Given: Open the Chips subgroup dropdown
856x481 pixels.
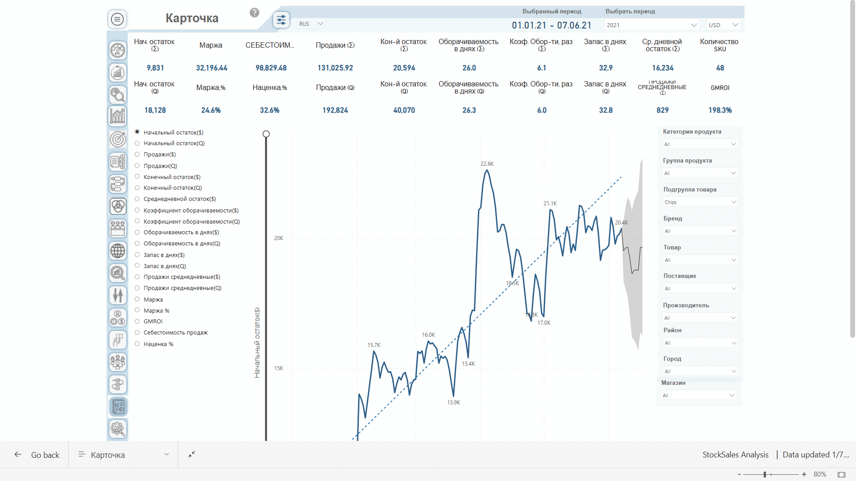Looking at the screenshot, I should pyautogui.click(x=700, y=202).
